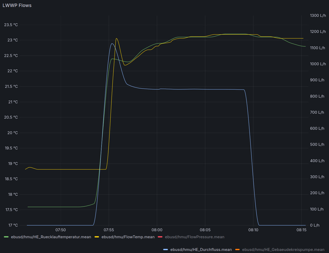Click the 23 °C left axis label

pyautogui.click(x=12, y=40)
